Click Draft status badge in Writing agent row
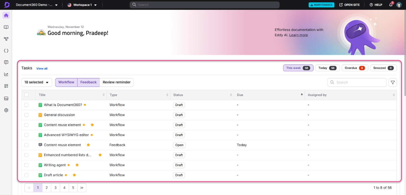The image size is (406, 195). click(179, 165)
